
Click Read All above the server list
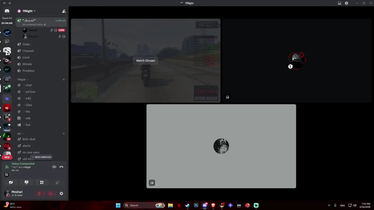[7, 18]
